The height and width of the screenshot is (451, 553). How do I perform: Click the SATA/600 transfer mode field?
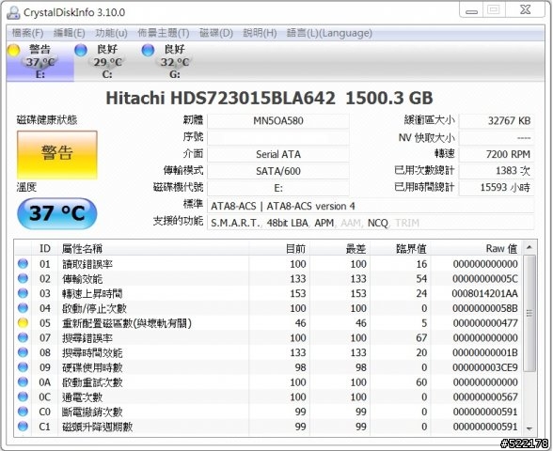pos(278,171)
